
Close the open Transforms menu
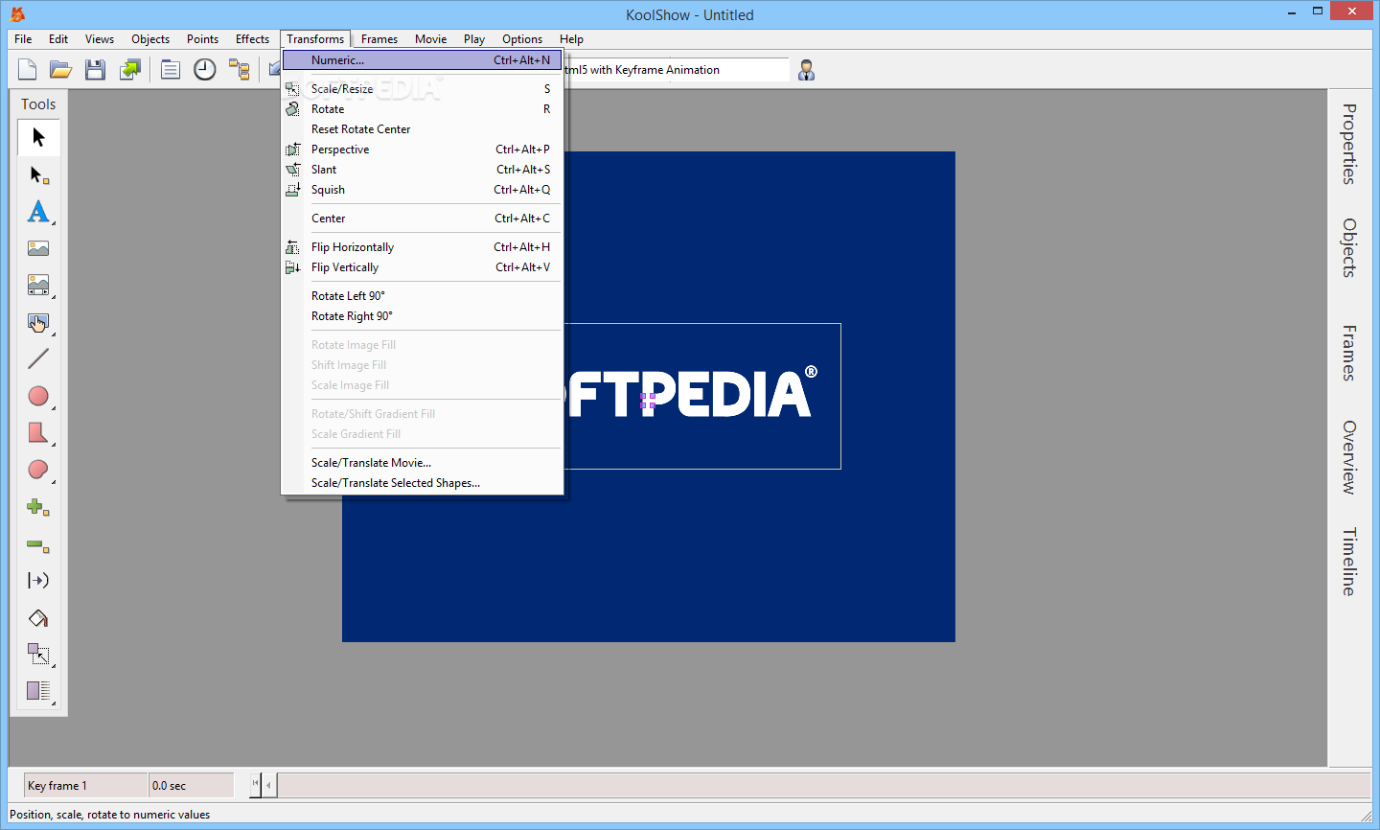(315, 39)
